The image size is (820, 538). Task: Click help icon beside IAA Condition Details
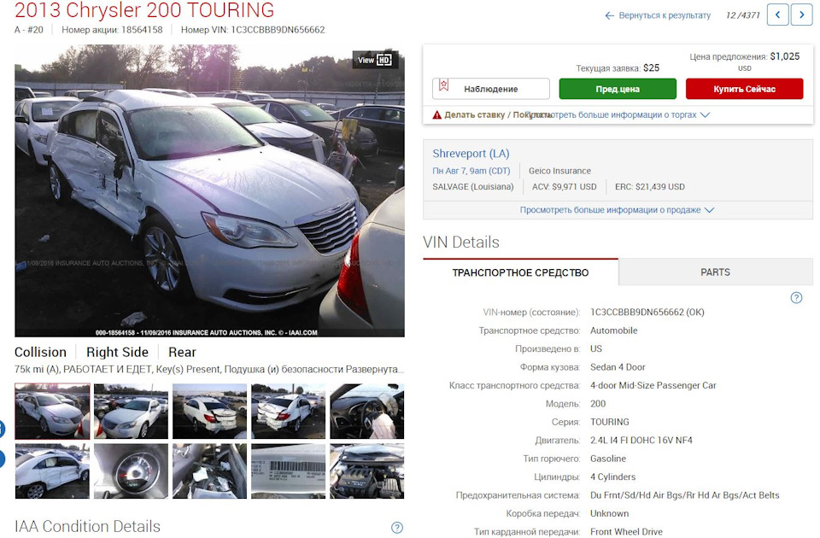397,528
